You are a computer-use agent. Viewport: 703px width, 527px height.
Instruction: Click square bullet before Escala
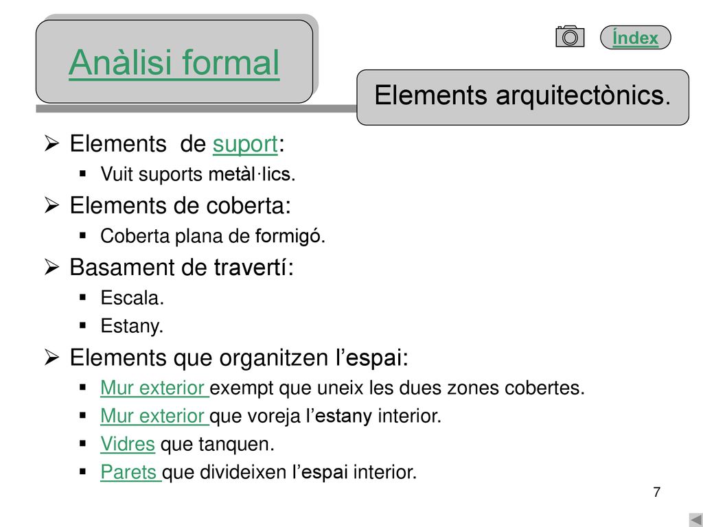click(82, 296)
